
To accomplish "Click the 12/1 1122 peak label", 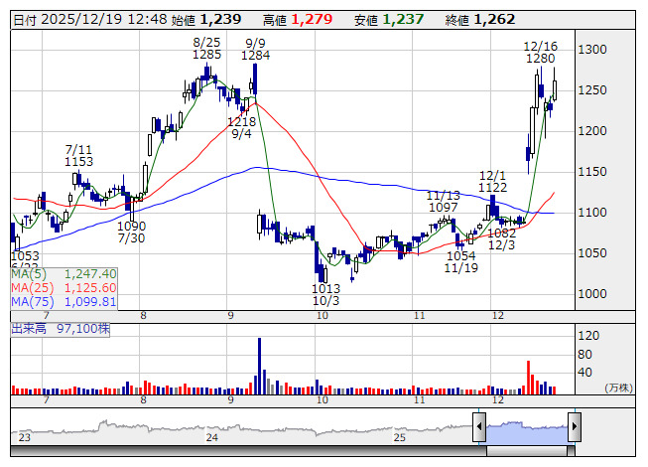I will point(492,182).
